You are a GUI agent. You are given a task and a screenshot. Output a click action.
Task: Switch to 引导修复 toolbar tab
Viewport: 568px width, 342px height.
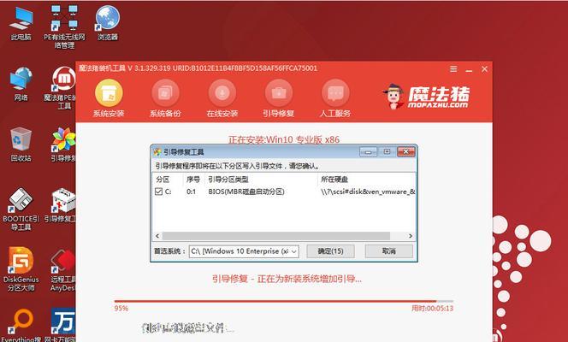tap(279, 98)
